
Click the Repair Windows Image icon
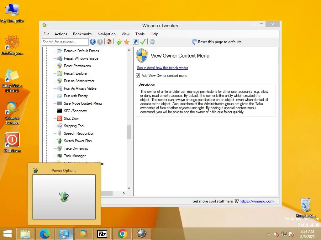tap(60, 58)
